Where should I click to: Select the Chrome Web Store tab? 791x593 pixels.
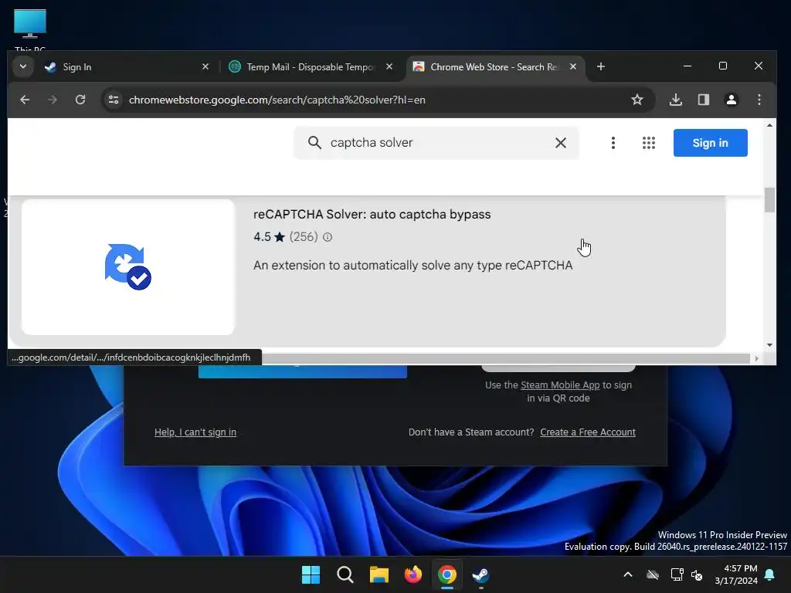point(494,66)
